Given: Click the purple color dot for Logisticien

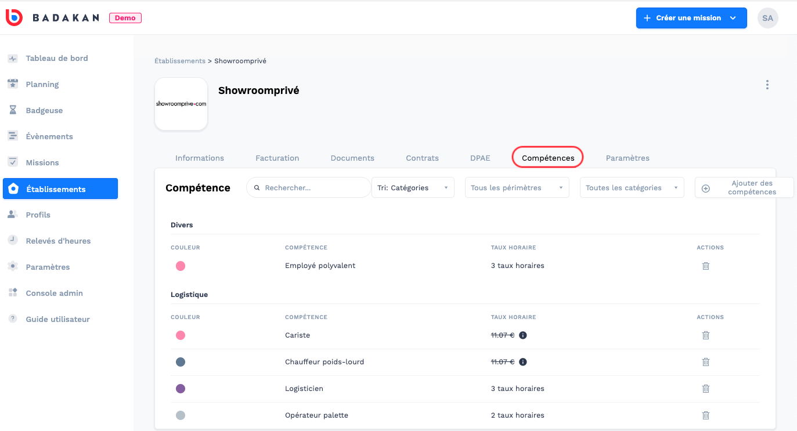Looking at the screenshot, I should (181, 389).
